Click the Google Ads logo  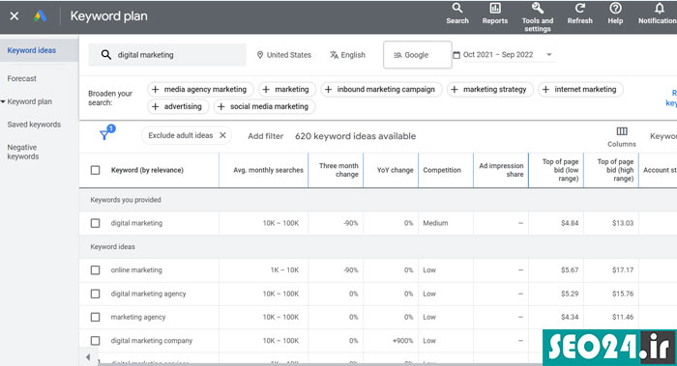tap(41, 16)
